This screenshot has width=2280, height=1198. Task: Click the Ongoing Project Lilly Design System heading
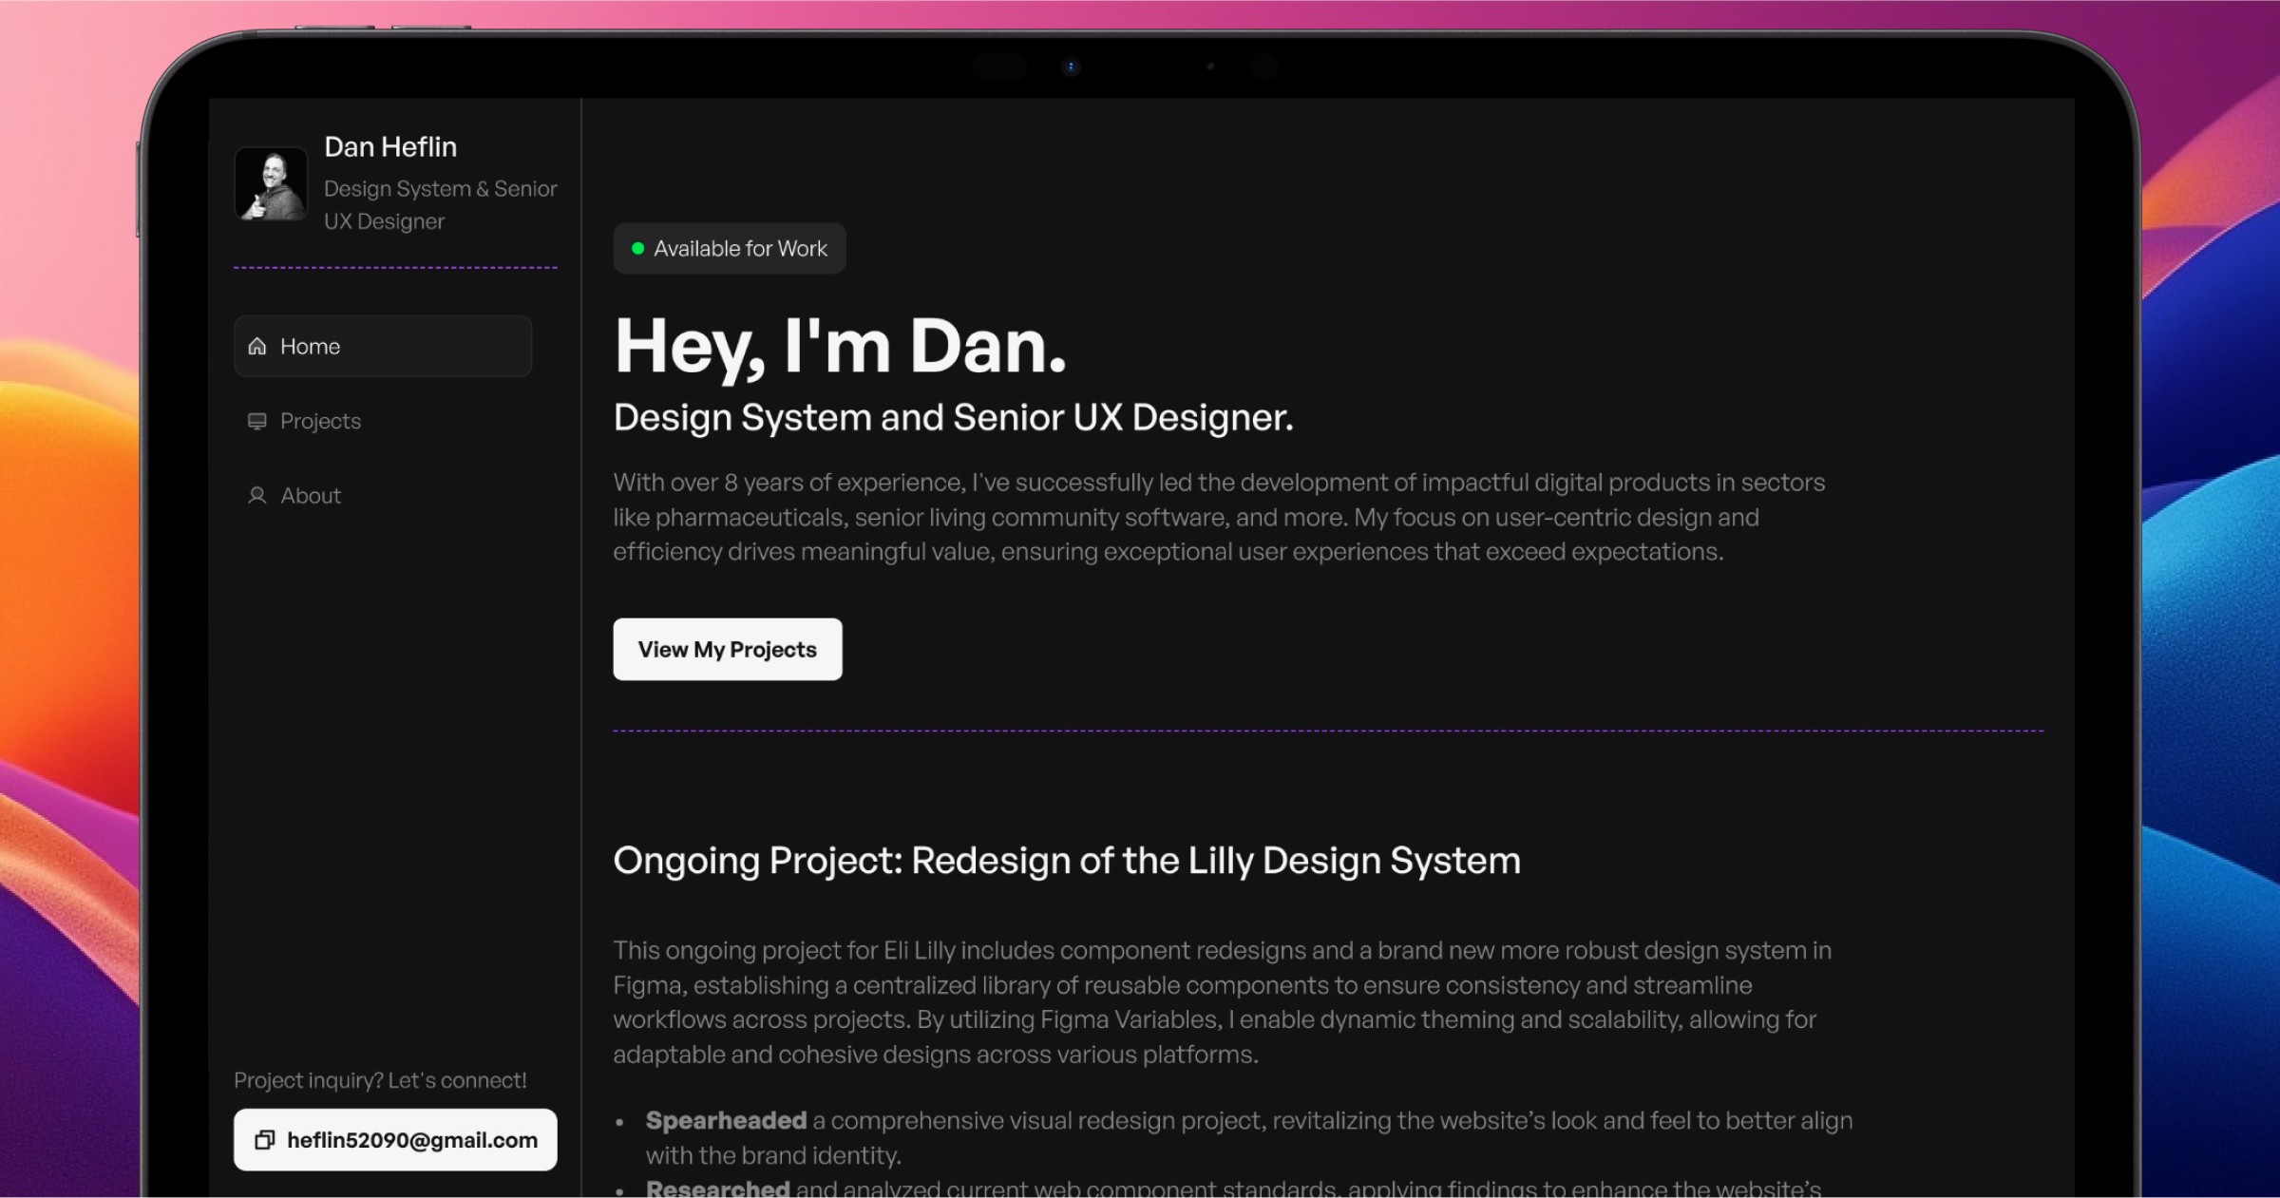coord(1066,861)
